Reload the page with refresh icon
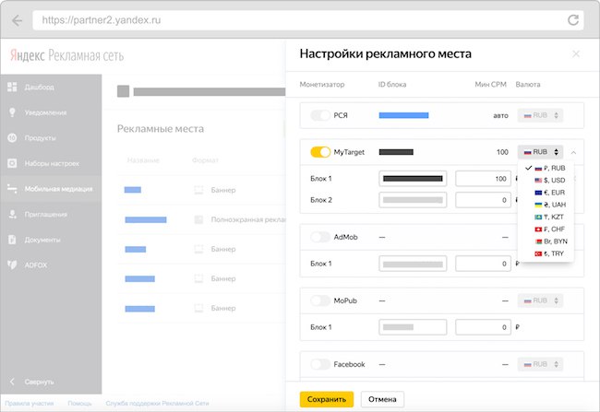600x412 pixels. coord(573,20)
